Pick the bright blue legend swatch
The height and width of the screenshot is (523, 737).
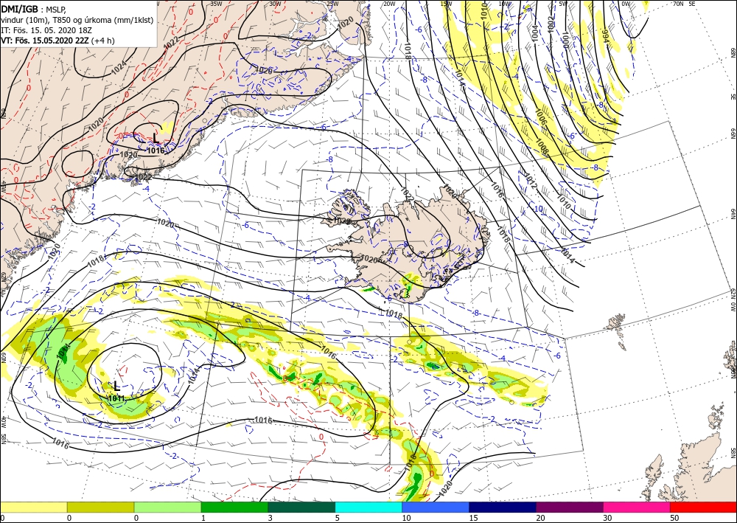pyautogui.click(x=436, y=507)
